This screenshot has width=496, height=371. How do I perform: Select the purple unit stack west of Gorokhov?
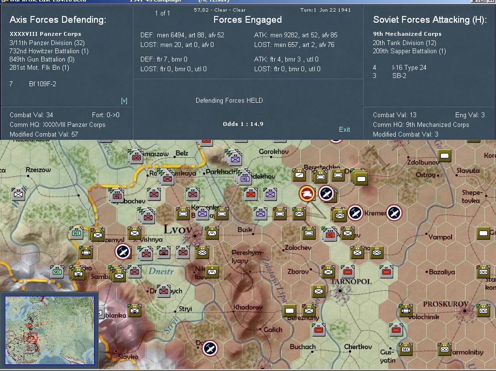tap(235, 158)
